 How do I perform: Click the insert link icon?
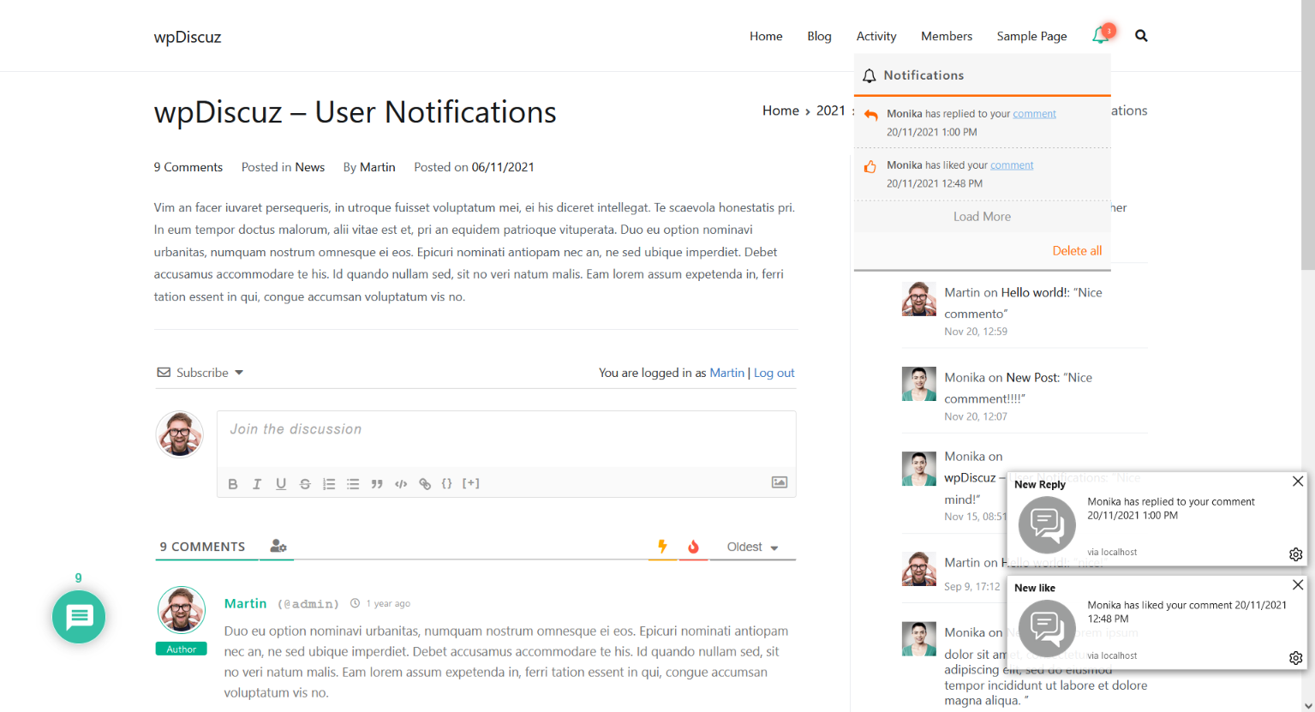[425, 484]
